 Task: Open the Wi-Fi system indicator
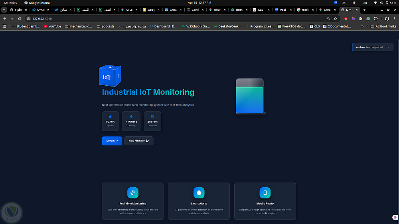click(x=375, y=3)
